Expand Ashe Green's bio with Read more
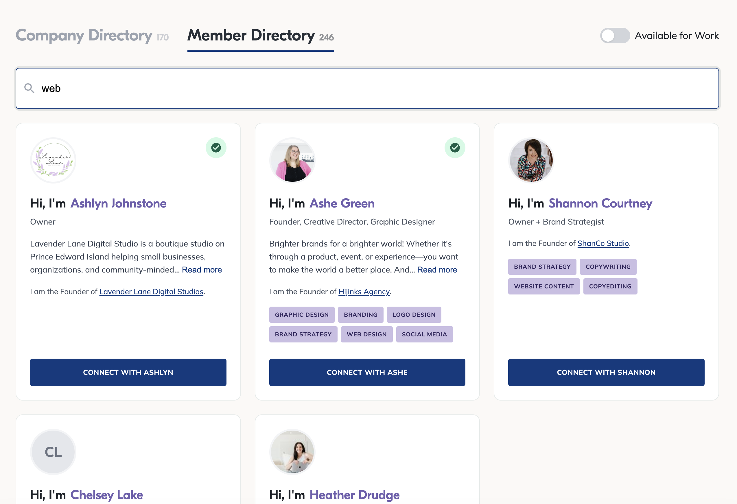Viewport: 737px width, 504px height. [x=437, y=270]
